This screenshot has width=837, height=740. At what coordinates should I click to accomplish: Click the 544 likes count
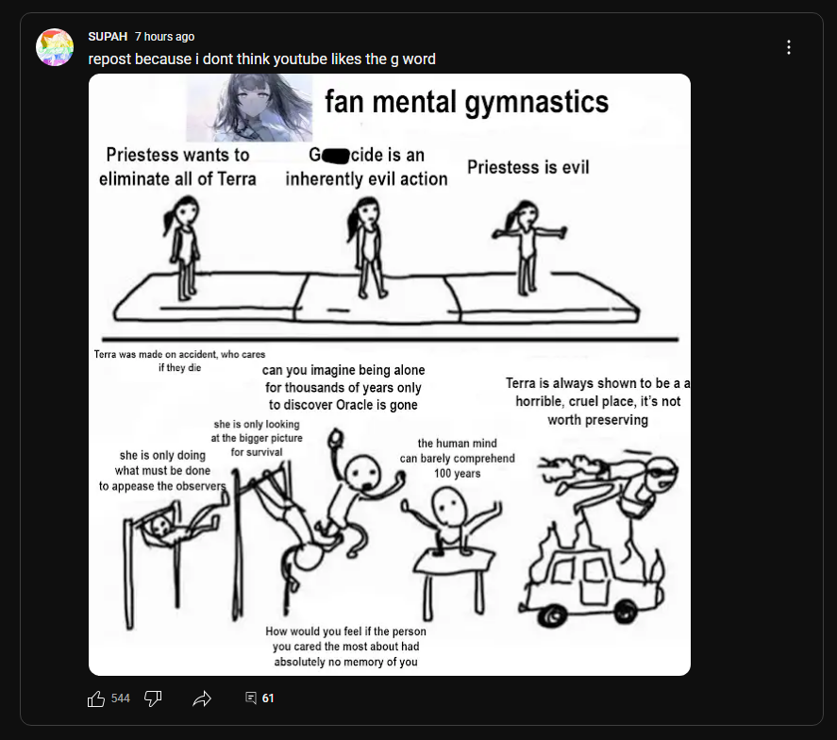(x=121, y=698)
